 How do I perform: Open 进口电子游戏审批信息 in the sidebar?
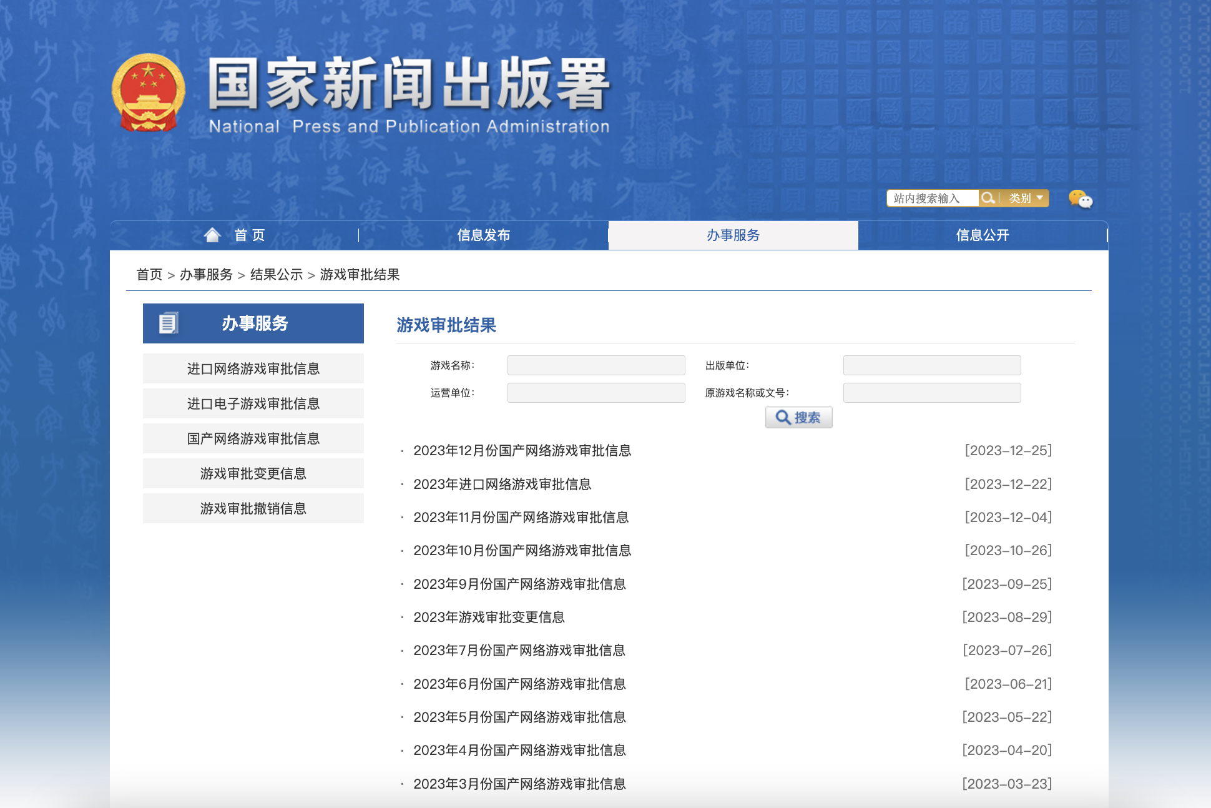tap(253, 403)
